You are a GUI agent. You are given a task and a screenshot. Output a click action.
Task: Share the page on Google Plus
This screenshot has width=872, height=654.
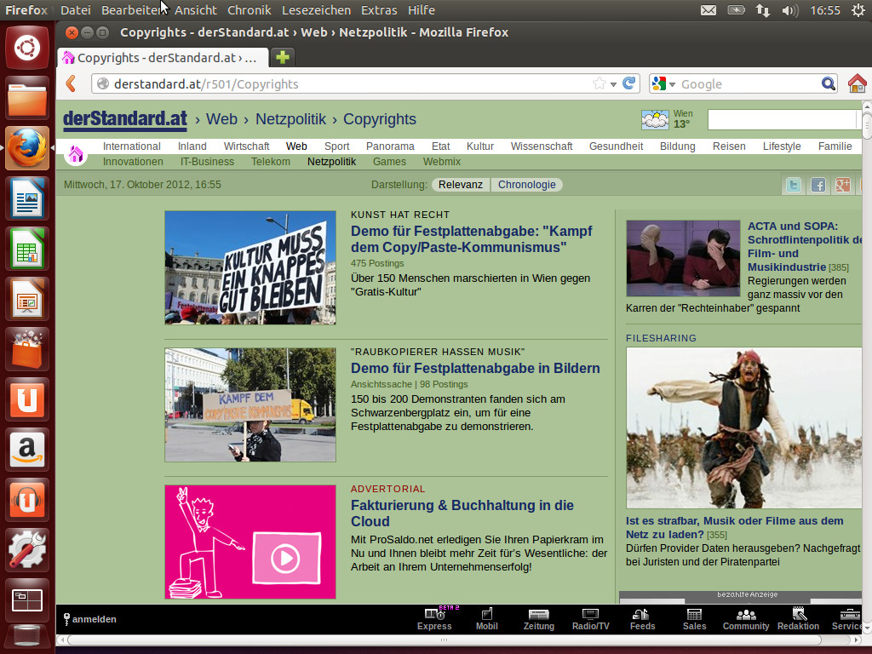[842, 185]
